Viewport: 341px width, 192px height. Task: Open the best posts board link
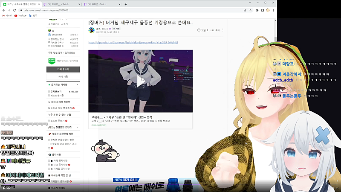click(57, 95)
